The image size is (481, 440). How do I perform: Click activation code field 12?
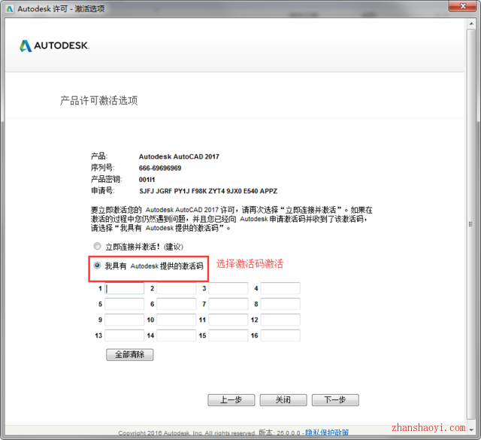(280, 320)
